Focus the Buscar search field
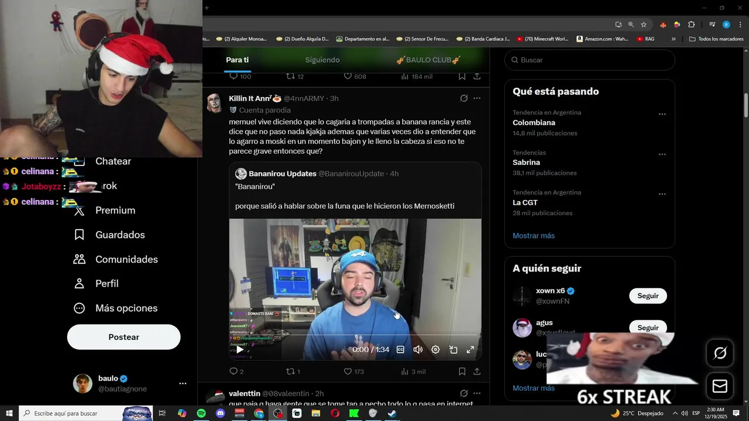 (590, 60)
